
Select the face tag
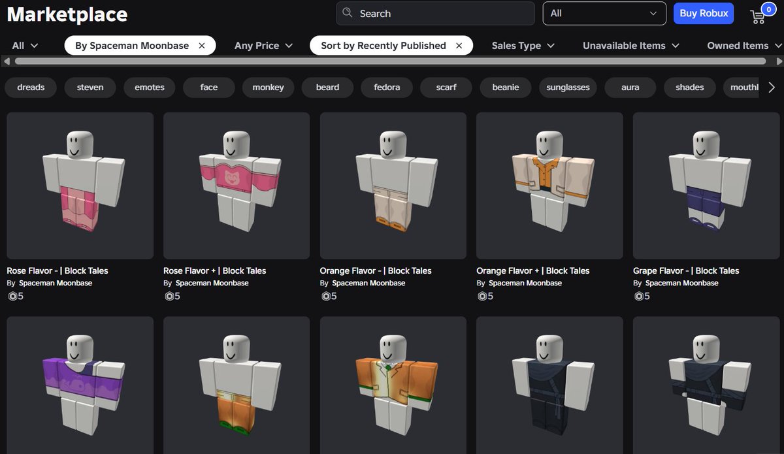point(209,87)
